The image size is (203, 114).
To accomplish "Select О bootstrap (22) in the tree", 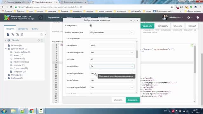I will click(x=21, y=68).
